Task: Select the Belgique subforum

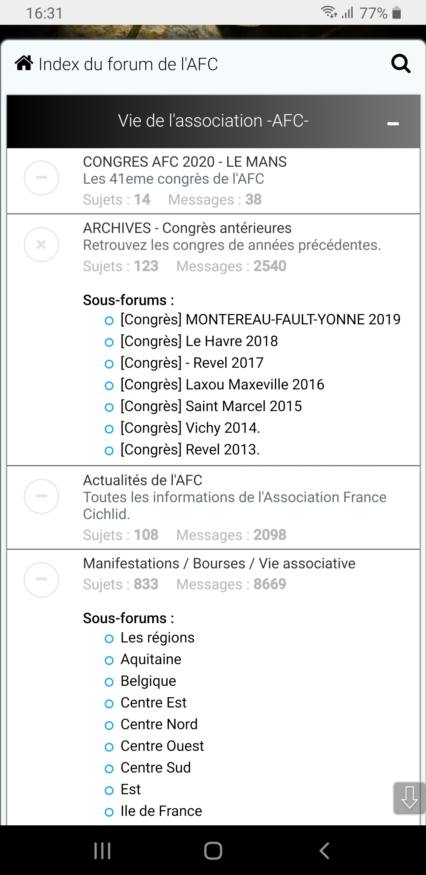Action: (148, 681)
